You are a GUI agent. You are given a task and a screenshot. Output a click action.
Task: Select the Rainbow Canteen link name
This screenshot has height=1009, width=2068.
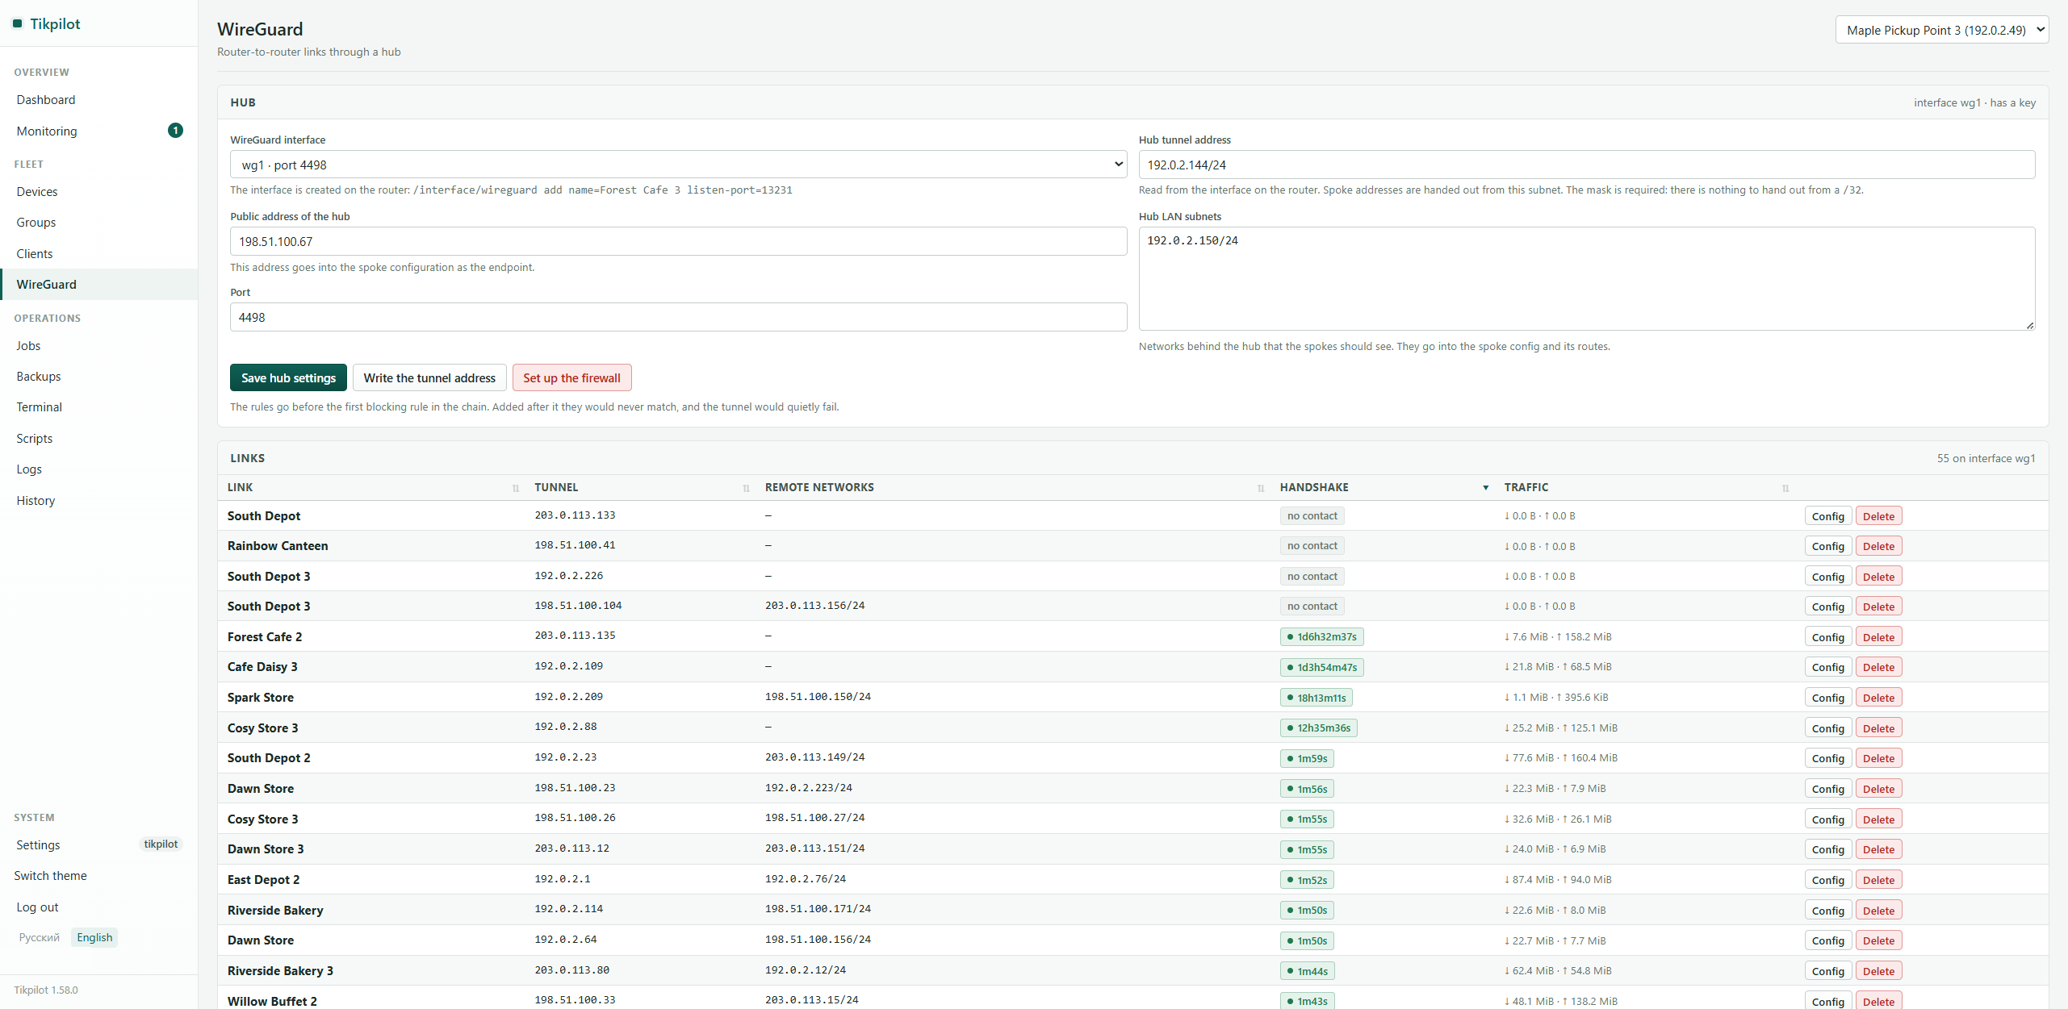click(x=278, y=546)
